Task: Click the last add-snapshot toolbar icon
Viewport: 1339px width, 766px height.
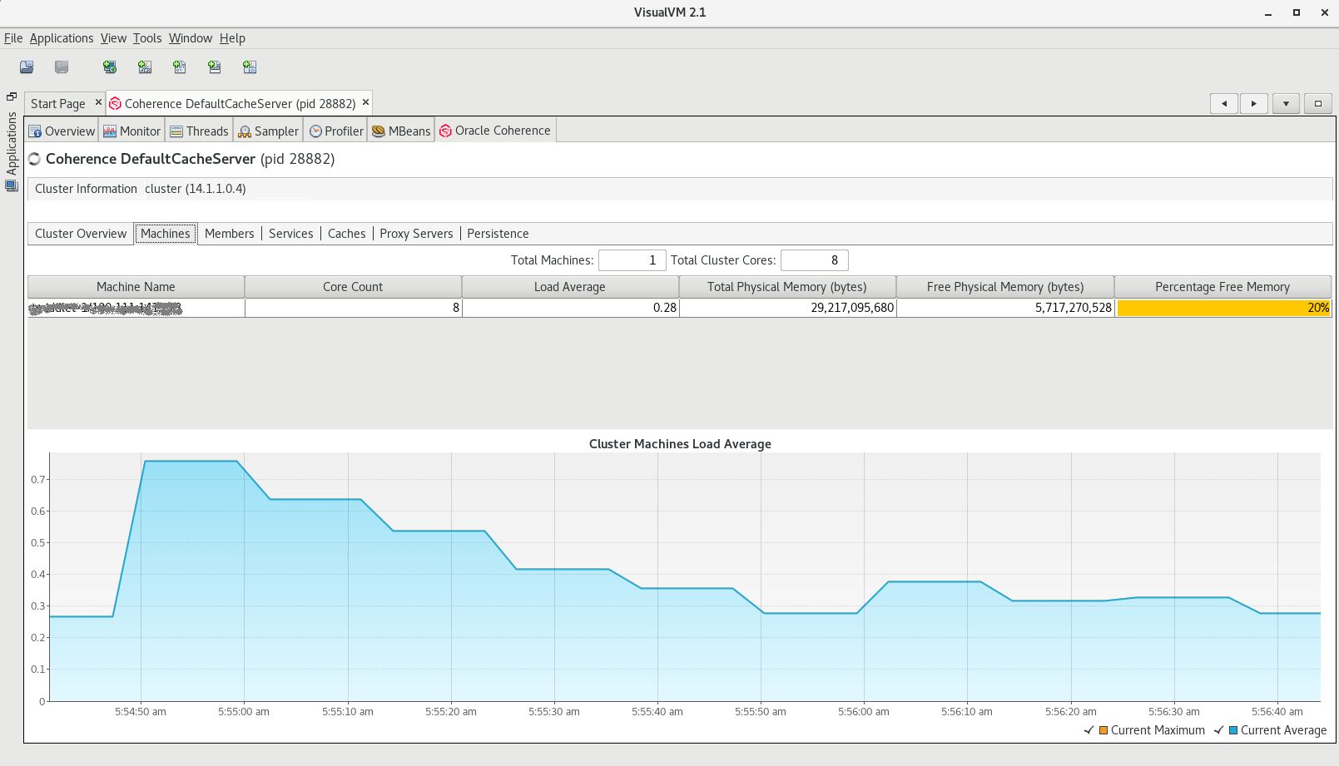Action: [x=250, y=67]
